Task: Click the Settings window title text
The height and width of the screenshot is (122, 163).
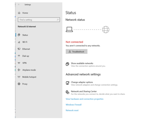Action: coord(28,5)
